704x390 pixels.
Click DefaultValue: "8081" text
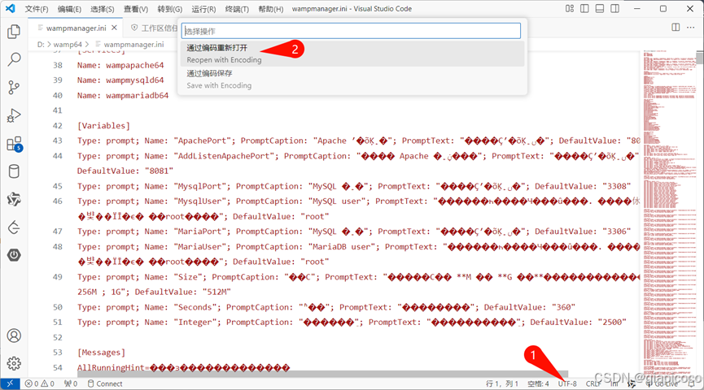(125, 171)
